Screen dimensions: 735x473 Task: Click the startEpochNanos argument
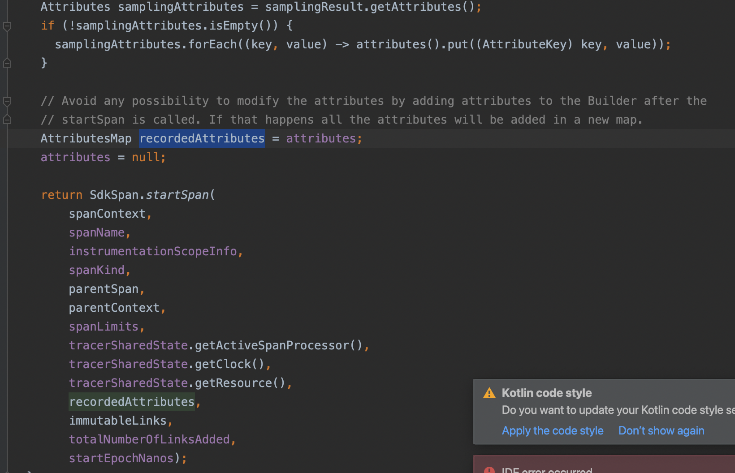coord(121,458)
